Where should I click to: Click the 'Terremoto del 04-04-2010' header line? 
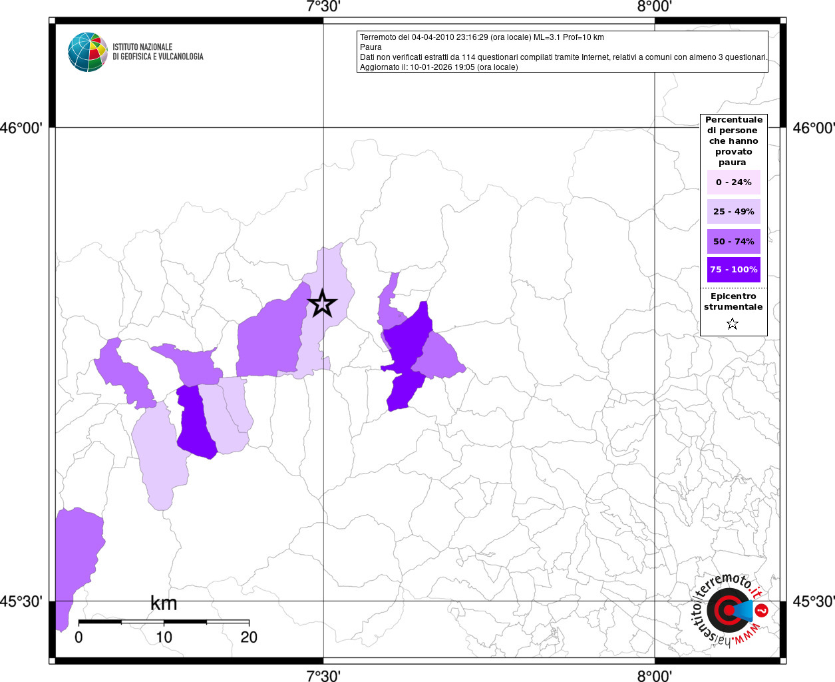coord(482,37)
